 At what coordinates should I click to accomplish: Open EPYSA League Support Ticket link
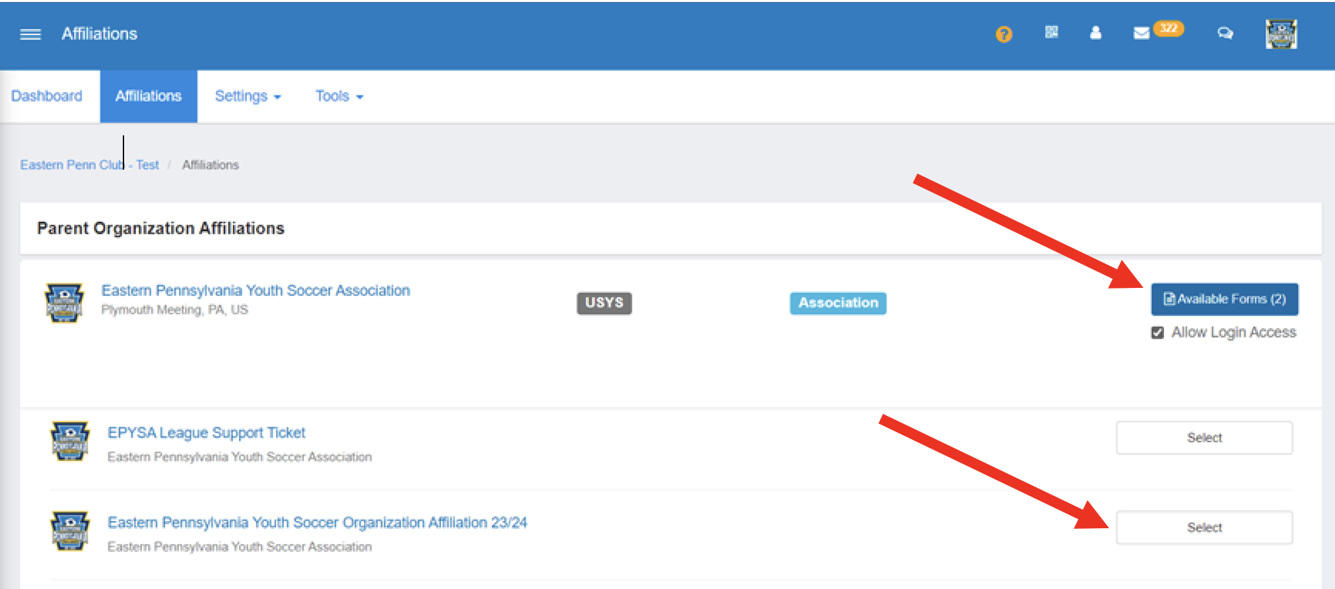pyautogui.click(x=207, y=433)
